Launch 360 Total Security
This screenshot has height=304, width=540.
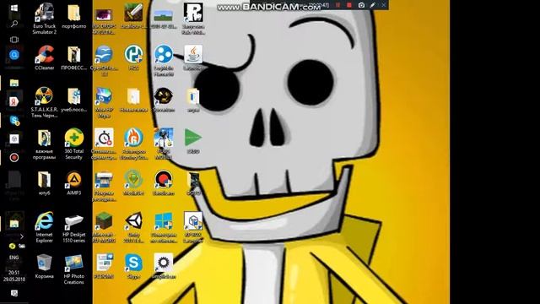pyautogui.click(x=73, y=144)
